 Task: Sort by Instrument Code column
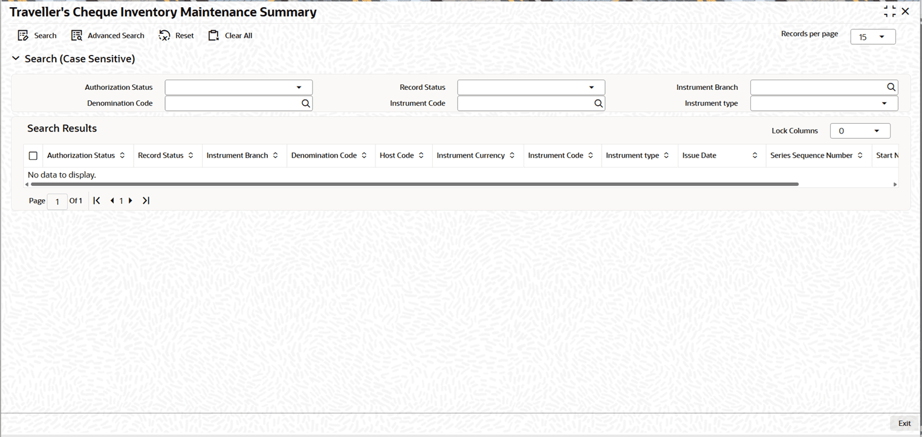pyautogui.click(x=591, y=156)
